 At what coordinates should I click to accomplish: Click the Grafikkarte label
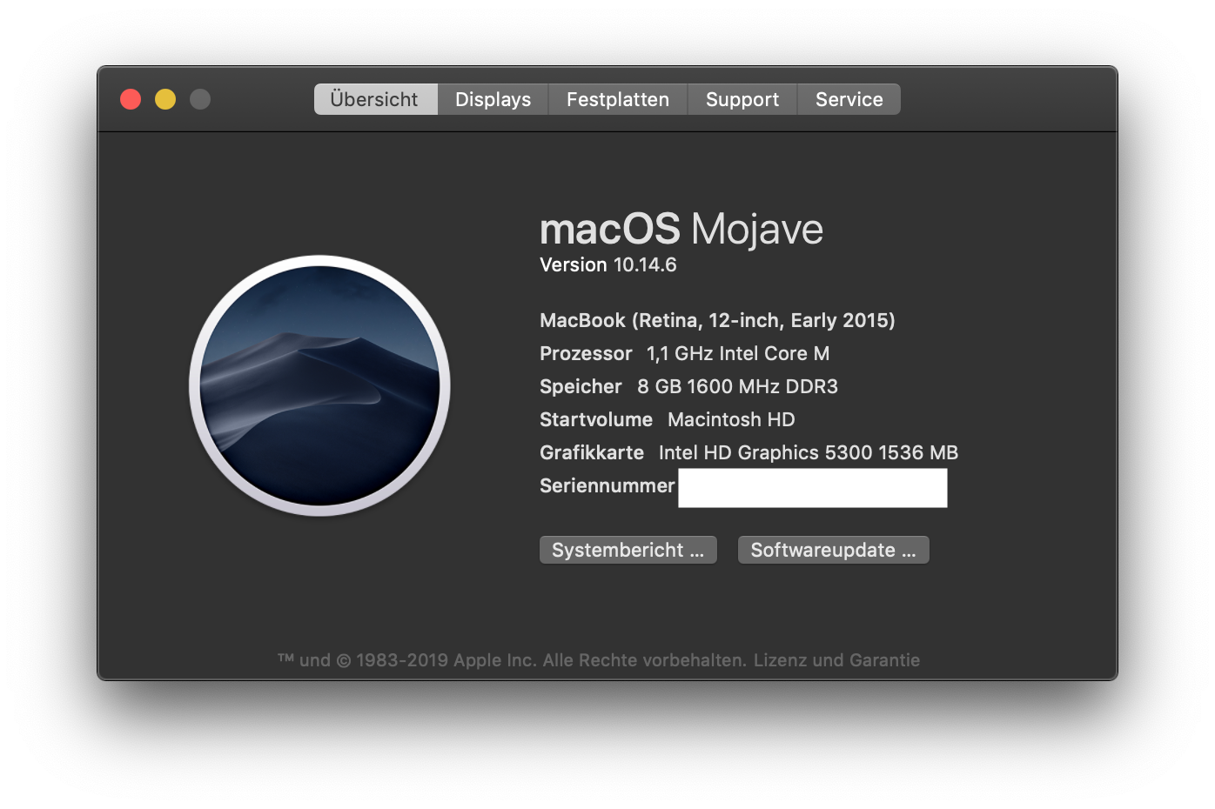click(x=592, y=452)
